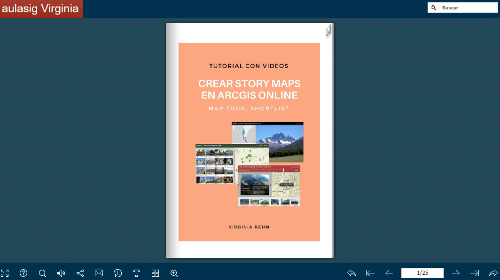Click the search magnifier icon beside Buscar
The width and height of the screenshot is (500, 280).
pyautogui.click(x=433, y=8)
